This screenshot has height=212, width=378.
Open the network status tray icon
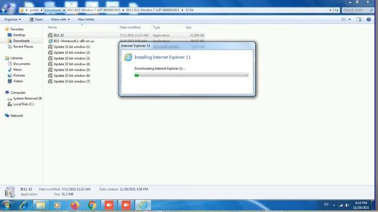pos(341,205)
